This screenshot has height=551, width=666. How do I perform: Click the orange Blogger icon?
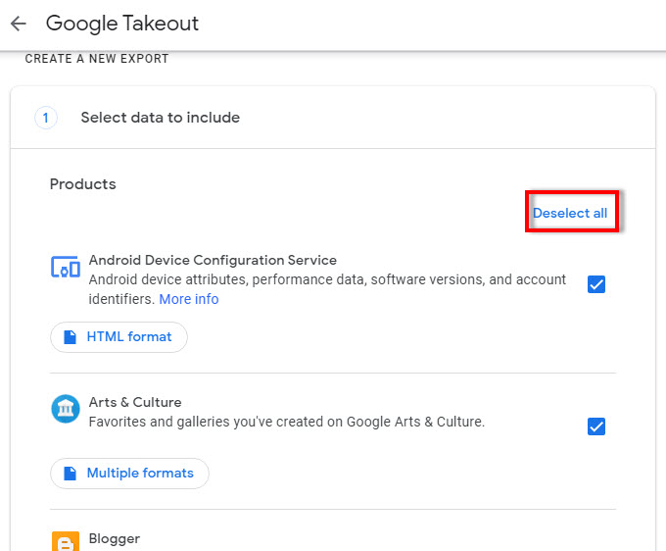pyautogui.click(x=66, y=541)
